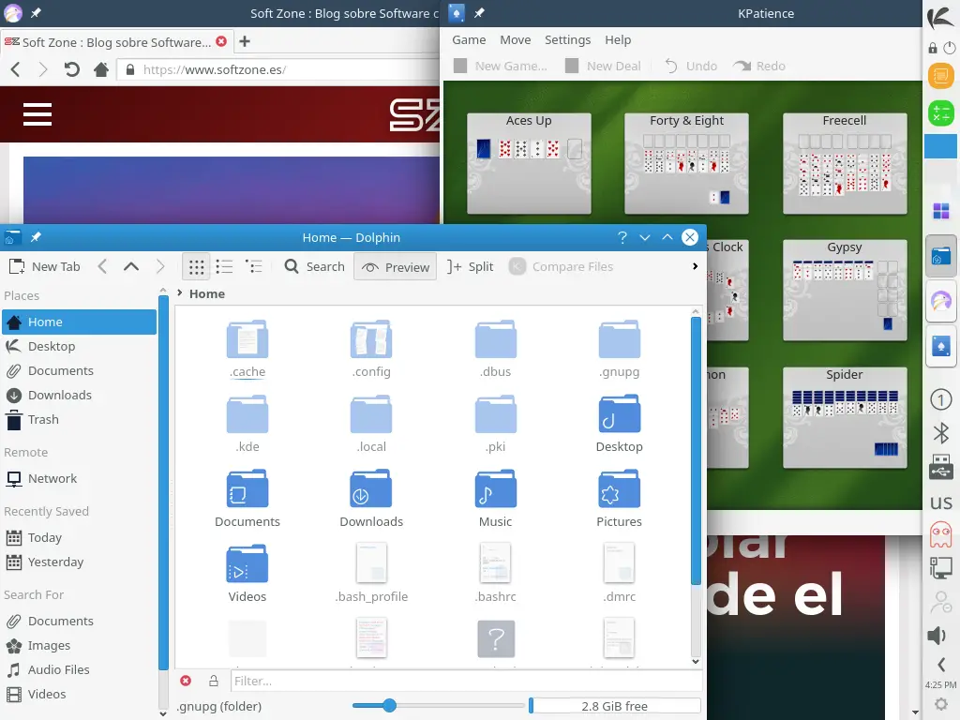Open the Game menu in KPatience
This screenshot has height=720, width=960.
pos(469,39)
